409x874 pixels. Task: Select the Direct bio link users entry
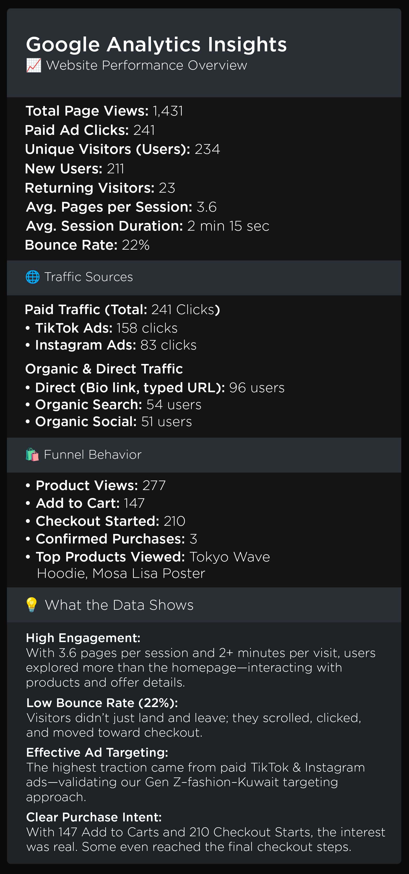click(159, 388)
